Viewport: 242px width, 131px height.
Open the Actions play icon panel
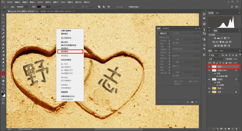pos(204,18)
